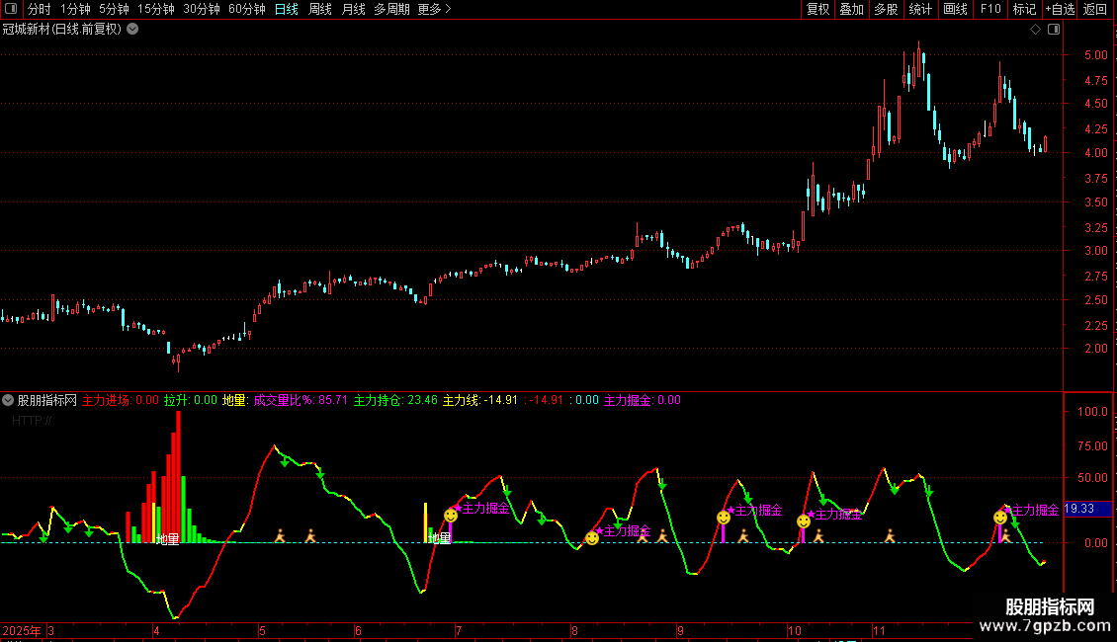
Task: Open the 多股 multi-stock view
Action: pyautogui.click(x=886, y=9)
